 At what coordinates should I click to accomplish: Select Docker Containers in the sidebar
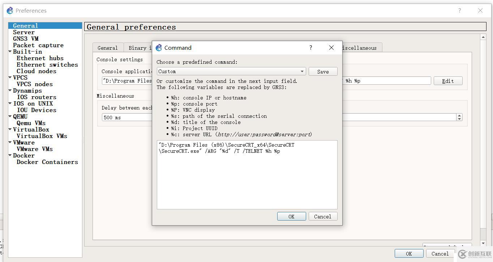pos(47,162)
